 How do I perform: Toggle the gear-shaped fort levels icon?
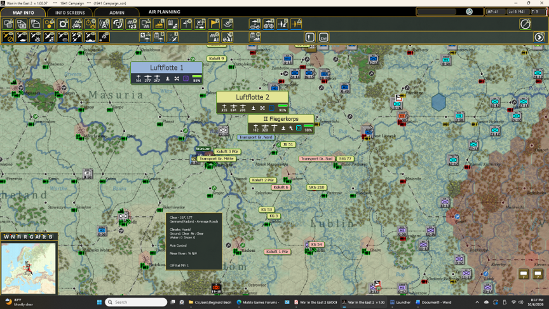[63, 24]
